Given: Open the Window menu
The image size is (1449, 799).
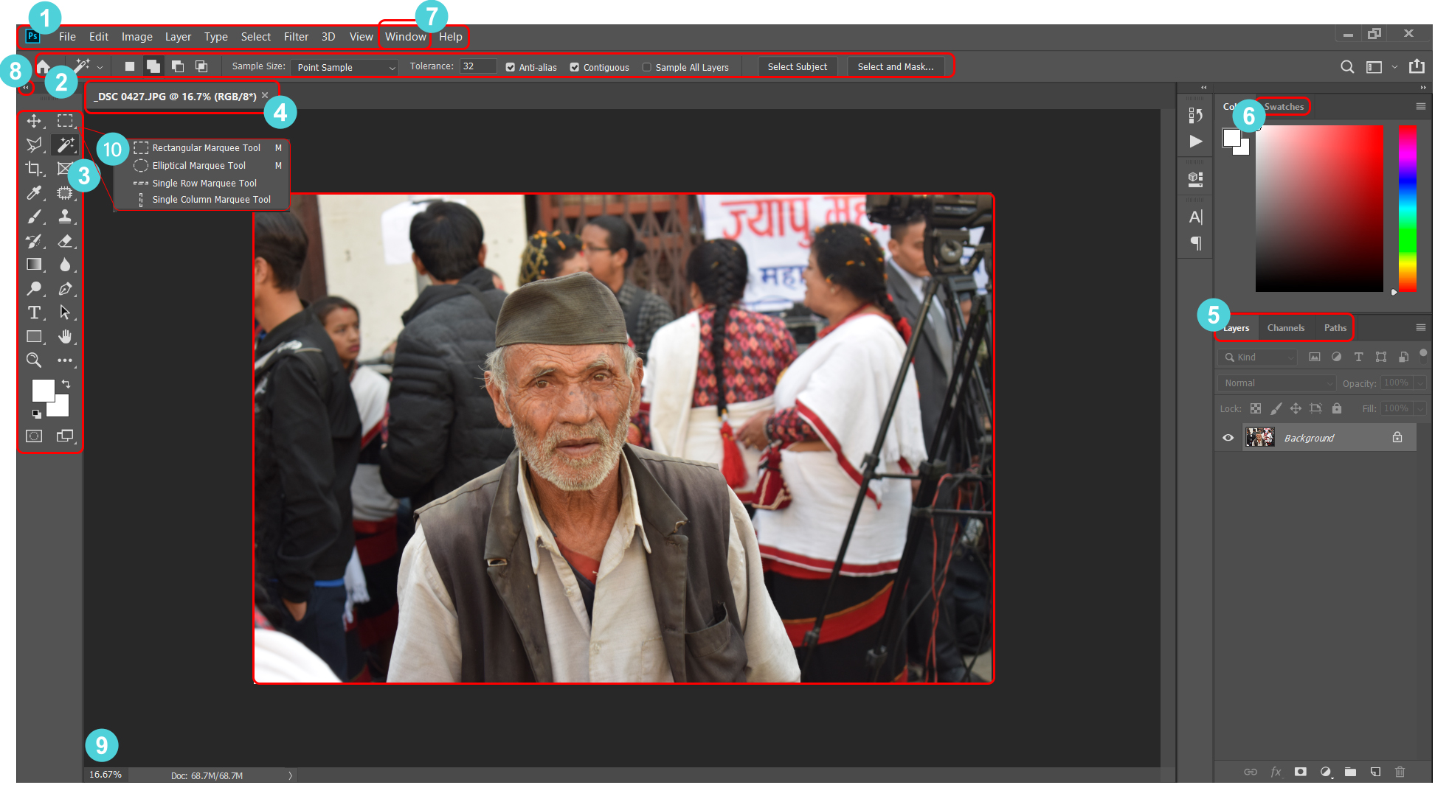Looking at the screenshot, I should (404, 36).
